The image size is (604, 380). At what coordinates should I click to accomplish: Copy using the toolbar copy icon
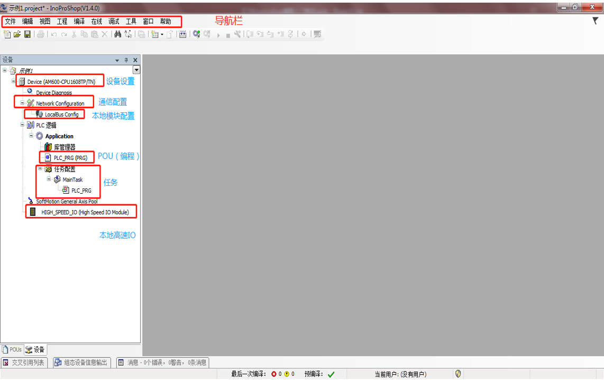pyautogui.click(x=84, y=35)
